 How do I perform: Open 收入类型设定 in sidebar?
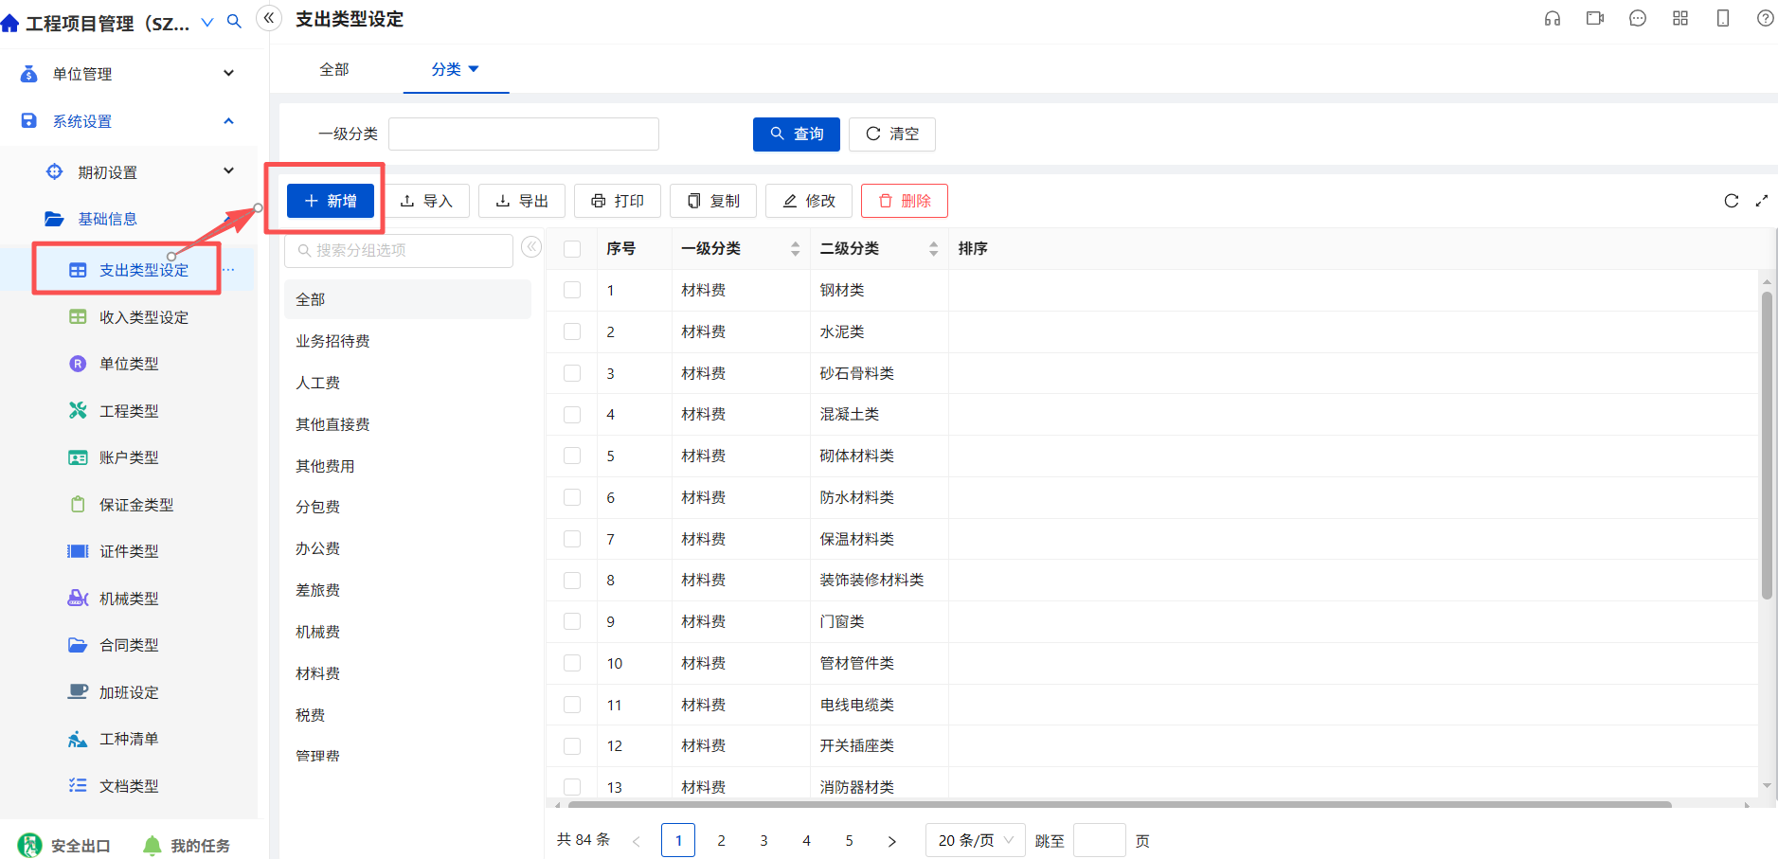click(x=143, y=317)
